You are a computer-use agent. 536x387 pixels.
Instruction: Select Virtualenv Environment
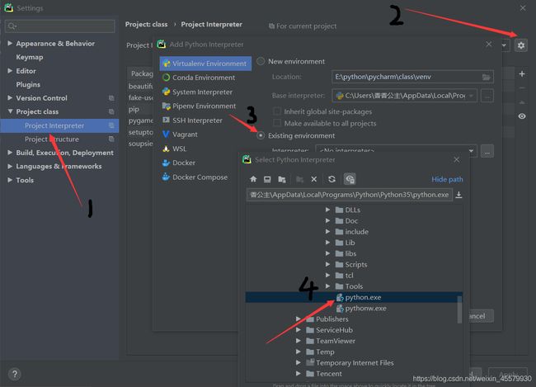point(205,64)
